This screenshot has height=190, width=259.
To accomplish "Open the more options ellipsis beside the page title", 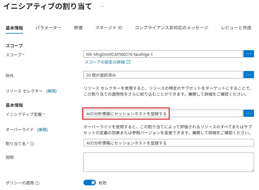I will pyautogui.click(x=102, y=6).
